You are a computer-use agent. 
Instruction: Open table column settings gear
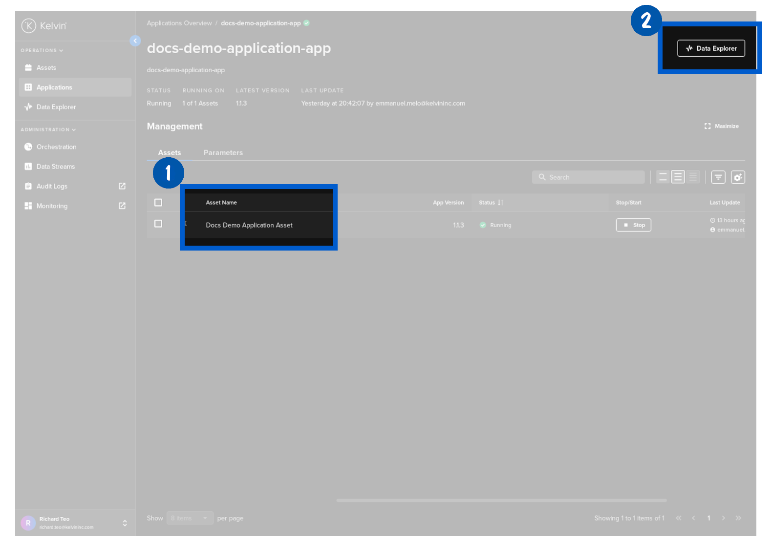pos(738,177)
